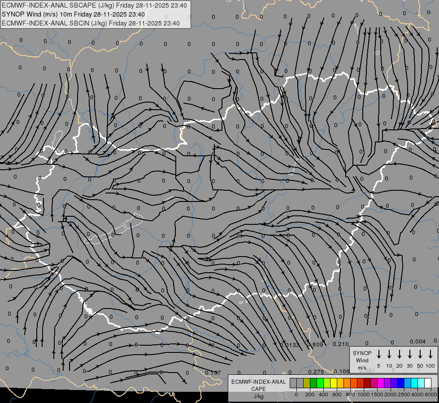Click the 600 tick label on the CAPE scale
Viewport: 439px width, 403px height.
click(x=337, y=394)
